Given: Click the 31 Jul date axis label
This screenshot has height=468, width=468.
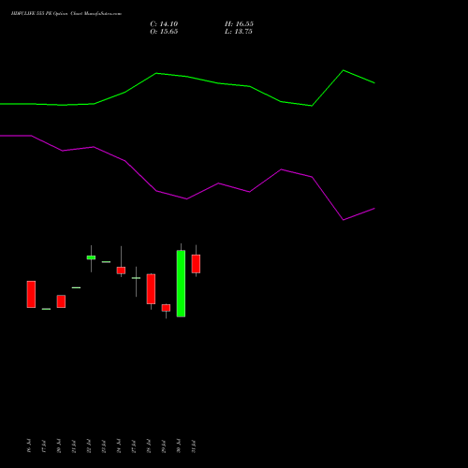Looking at the screenshot, I should tap(194, 446).
